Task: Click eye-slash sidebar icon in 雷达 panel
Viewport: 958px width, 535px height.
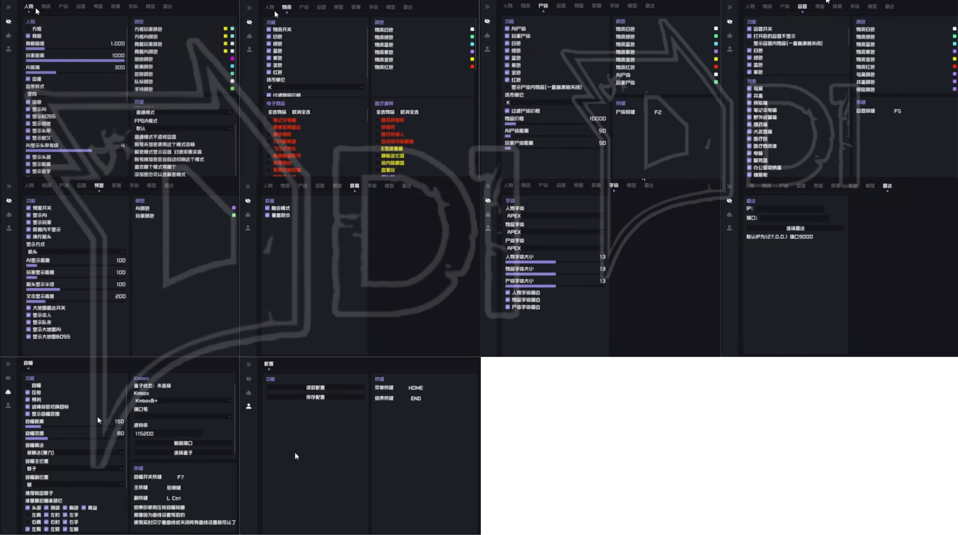Action: point(729,201)
